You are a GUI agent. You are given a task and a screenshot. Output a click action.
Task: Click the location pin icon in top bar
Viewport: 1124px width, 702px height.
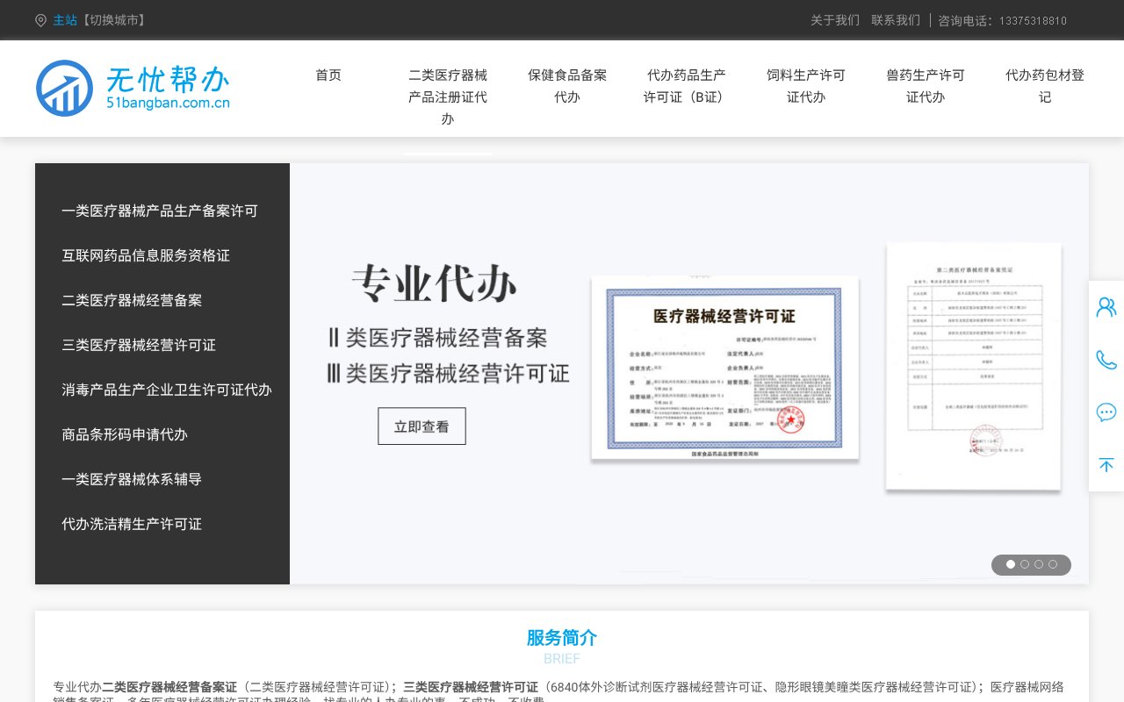pos(40,19)
